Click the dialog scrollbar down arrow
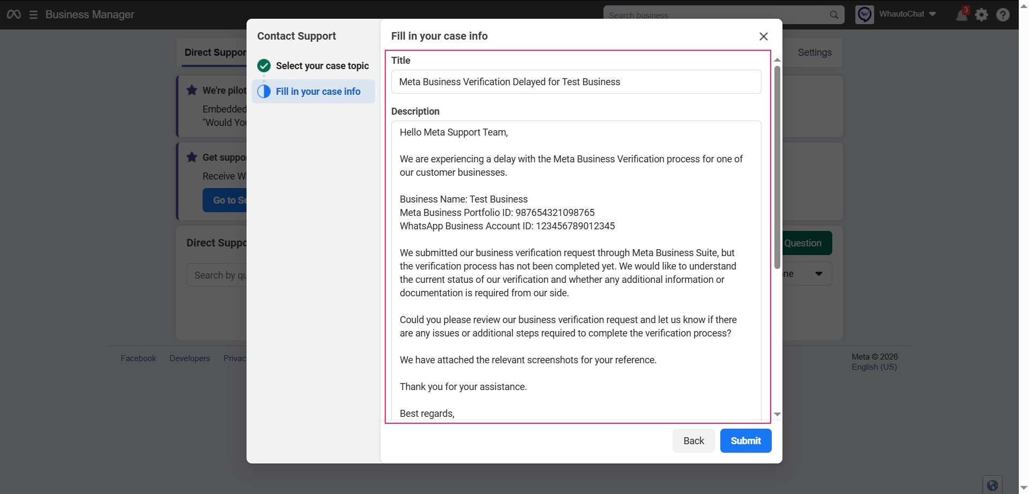Image resolution: width=1029 pixels, height=494 pixels. point(777,414)
